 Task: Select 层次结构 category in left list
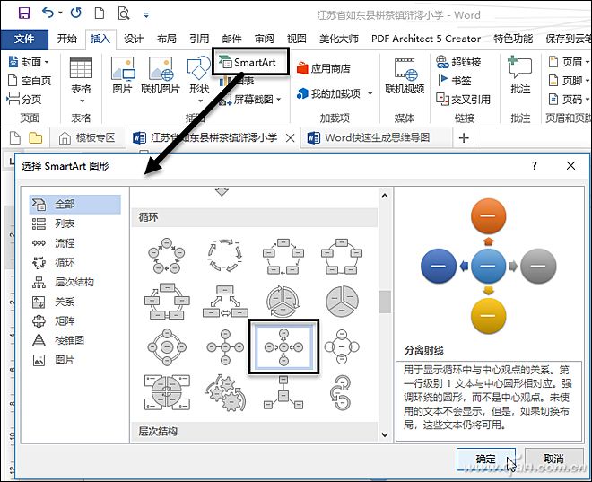tap(74, 282)
